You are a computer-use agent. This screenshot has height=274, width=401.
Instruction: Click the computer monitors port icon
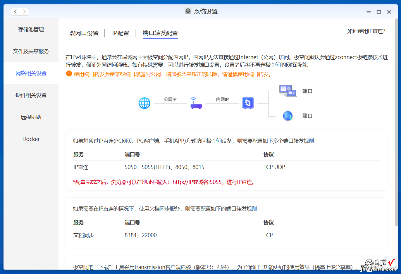288,91
